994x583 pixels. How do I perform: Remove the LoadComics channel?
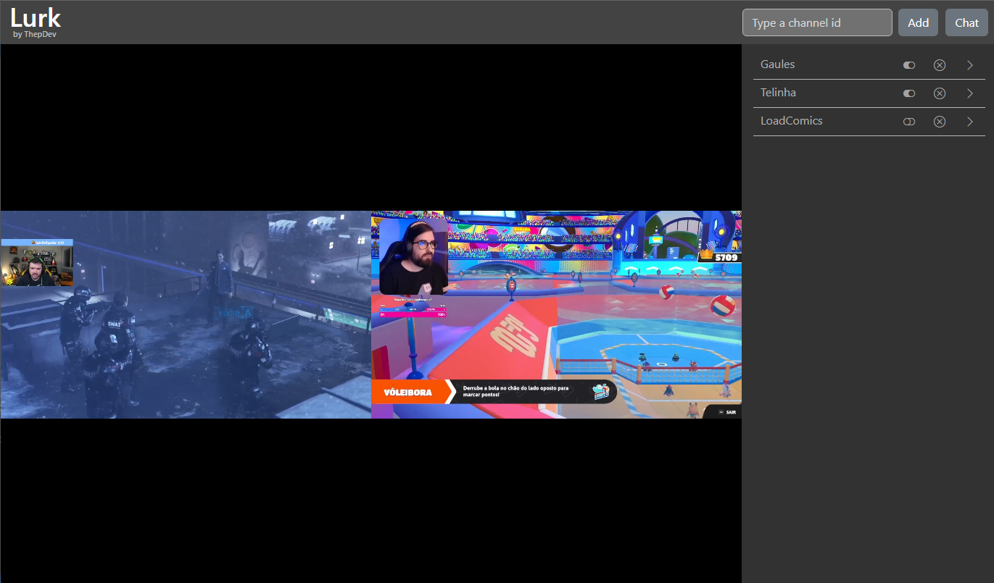click(x=940, y=122)
